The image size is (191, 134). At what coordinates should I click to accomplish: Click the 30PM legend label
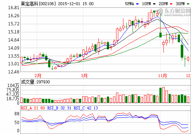tap(180, 4)
